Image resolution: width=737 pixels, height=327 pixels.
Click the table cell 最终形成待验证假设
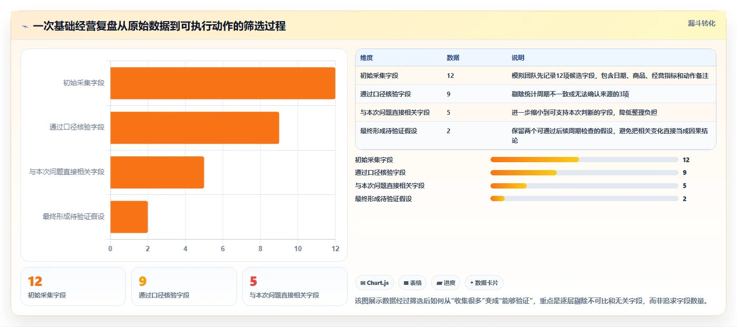[389, 131]
